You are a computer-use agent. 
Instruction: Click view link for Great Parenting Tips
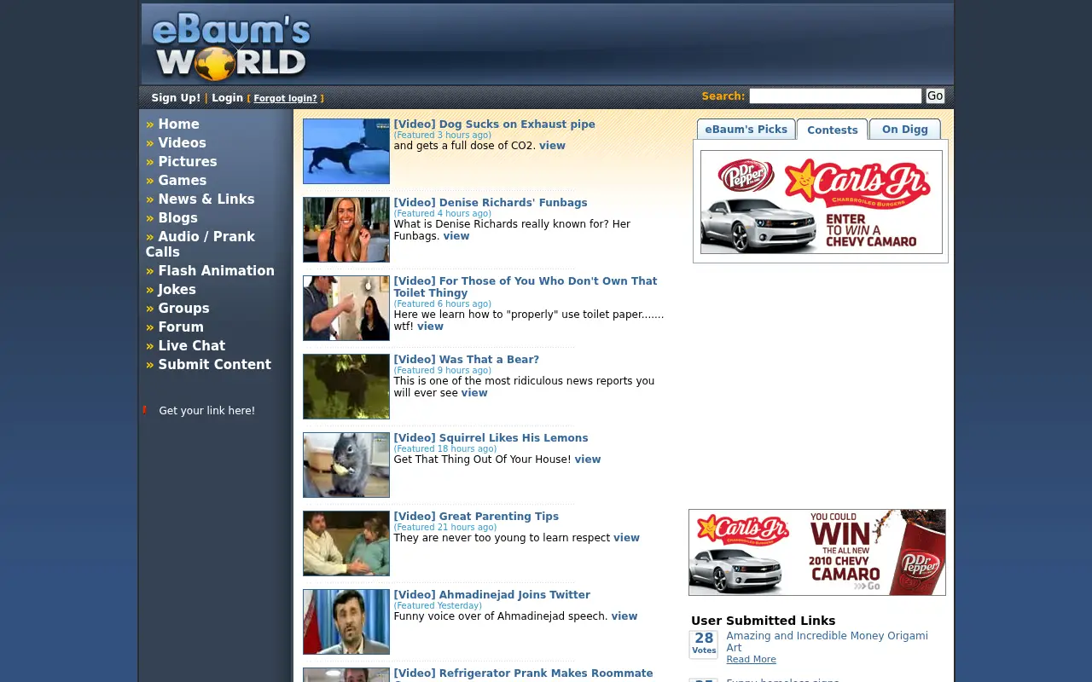pos(626,538)
